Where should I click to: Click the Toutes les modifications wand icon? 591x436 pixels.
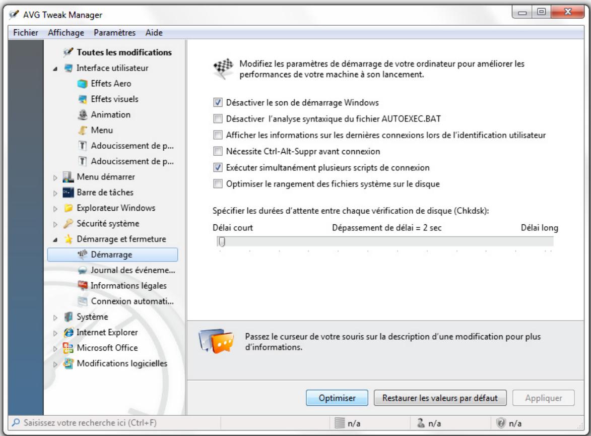(x=68, y=52)
